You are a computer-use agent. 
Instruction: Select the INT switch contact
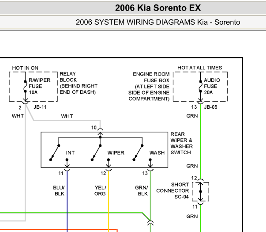(x=55, y=152)
